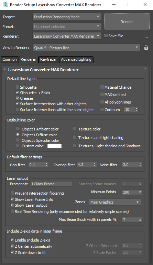Select Textures, Light shading and Shadows radio
The width and height of the screenshot is (153, 265).
tap(74, 146)
